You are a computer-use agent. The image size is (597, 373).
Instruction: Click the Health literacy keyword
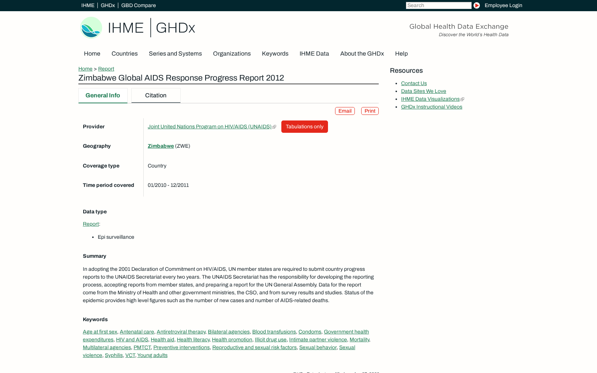point(193,339)
